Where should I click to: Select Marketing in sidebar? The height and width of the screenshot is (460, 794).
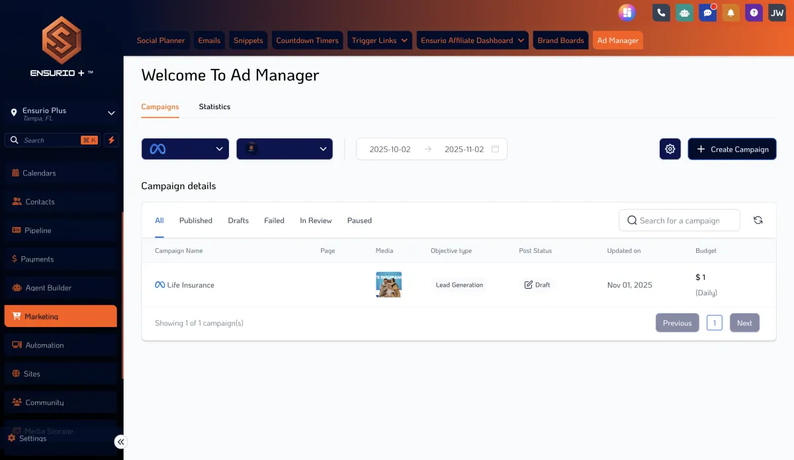[x=61, y=316]
